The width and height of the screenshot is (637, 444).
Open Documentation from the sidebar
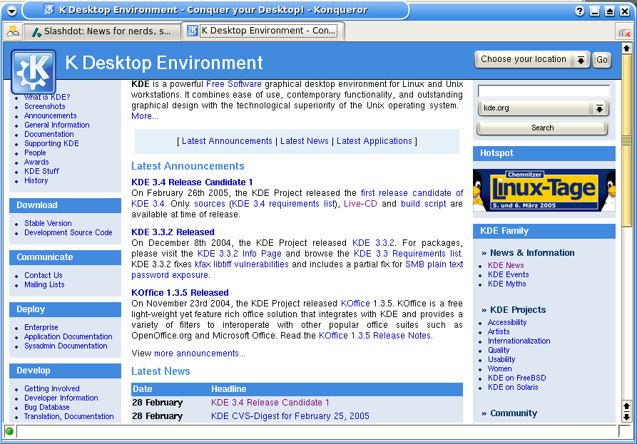coord(49,134)
